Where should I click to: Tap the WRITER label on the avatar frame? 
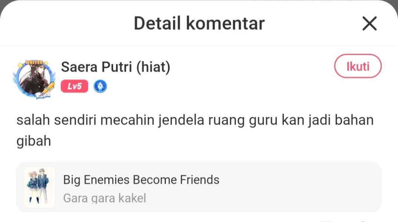pos(34,62)
